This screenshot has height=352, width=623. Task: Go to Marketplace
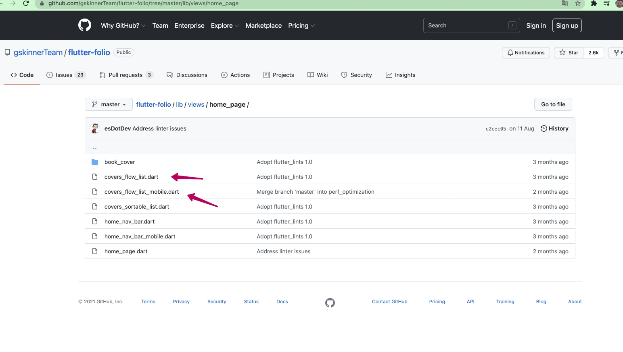(264, 25)
